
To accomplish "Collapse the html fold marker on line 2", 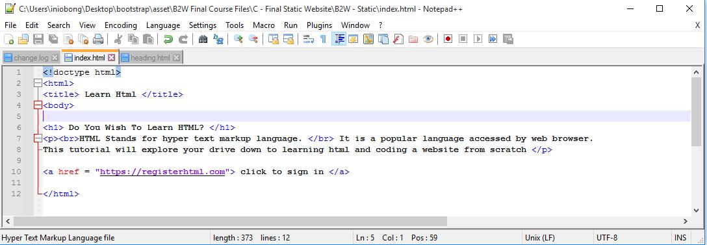I will (38, 83).
